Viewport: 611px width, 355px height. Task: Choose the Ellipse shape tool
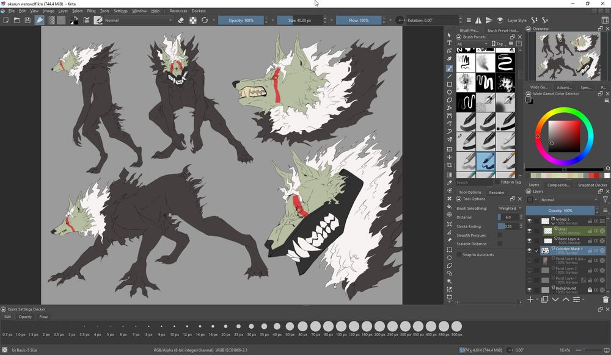[450, 92]
